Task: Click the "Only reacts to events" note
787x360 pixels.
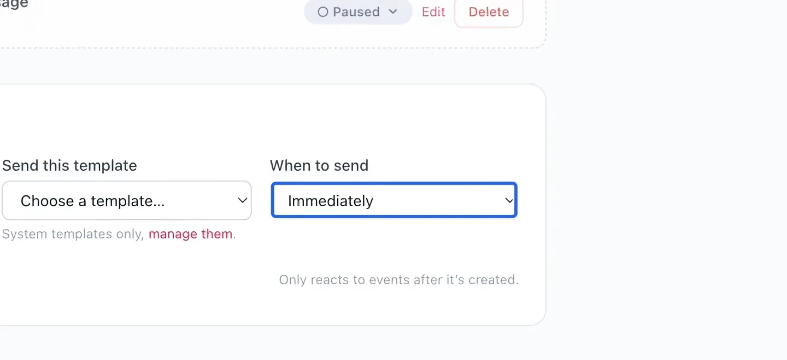Action: (398, 280)
